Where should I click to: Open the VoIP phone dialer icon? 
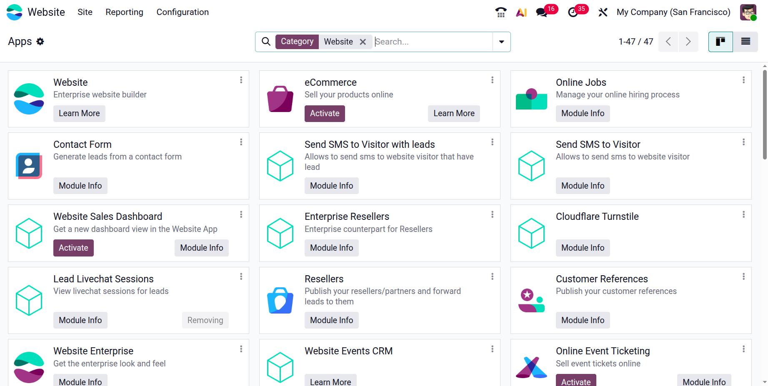[x=501, y=12]
